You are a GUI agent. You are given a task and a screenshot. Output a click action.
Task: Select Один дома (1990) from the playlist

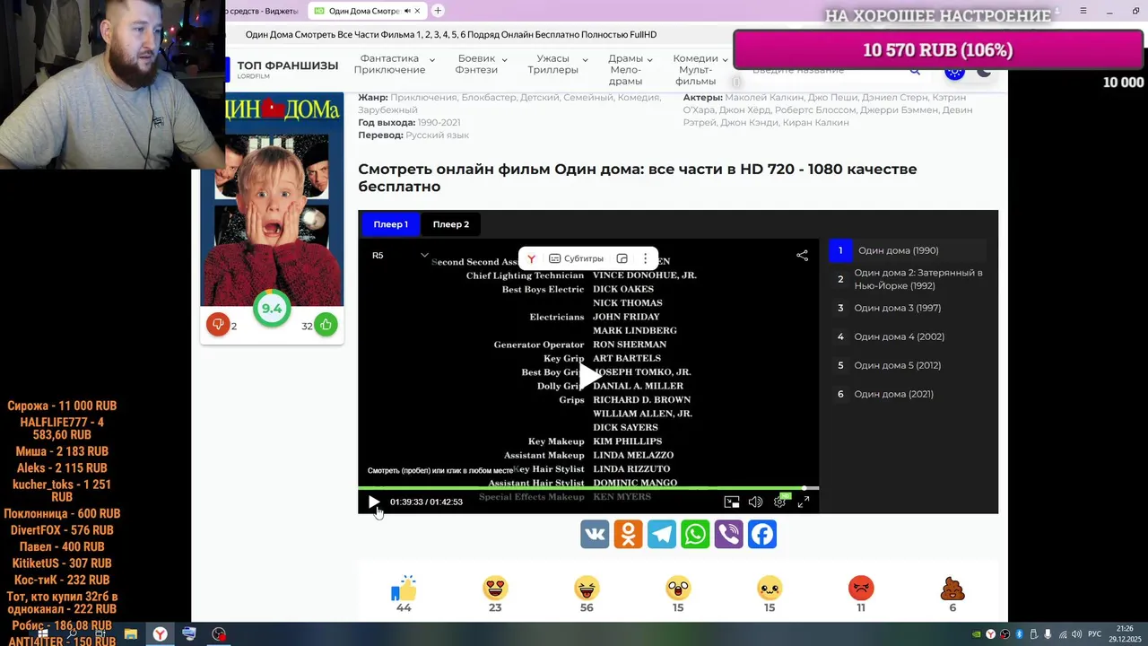(907, 250)
